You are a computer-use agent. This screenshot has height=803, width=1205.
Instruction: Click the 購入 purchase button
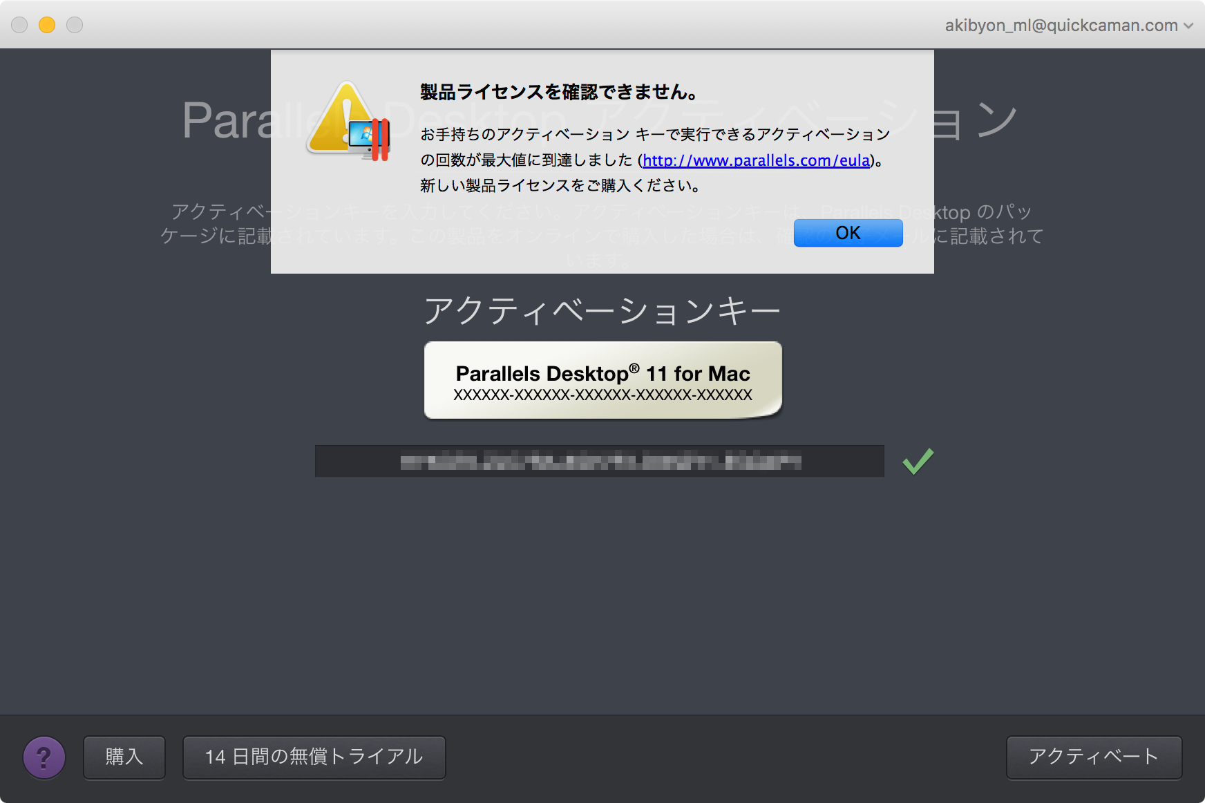click(x=124, y=757)
